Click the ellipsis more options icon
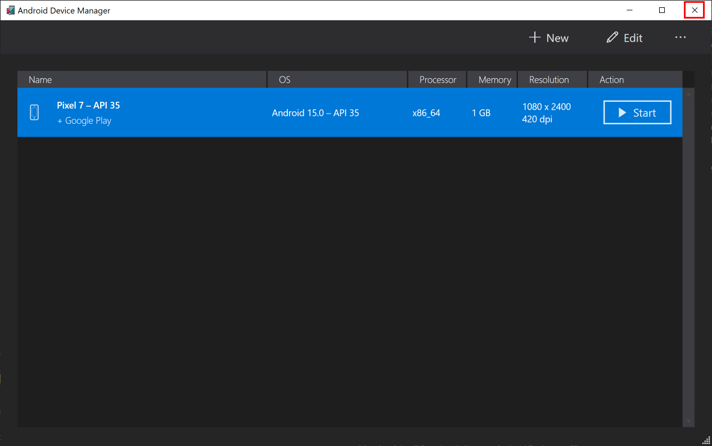Image resolution: width=712 pixels, height=446 pixels. click(681, 37)
